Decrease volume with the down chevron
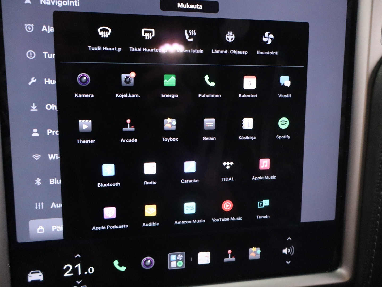 pyautogui.click(x=288, y=262)
